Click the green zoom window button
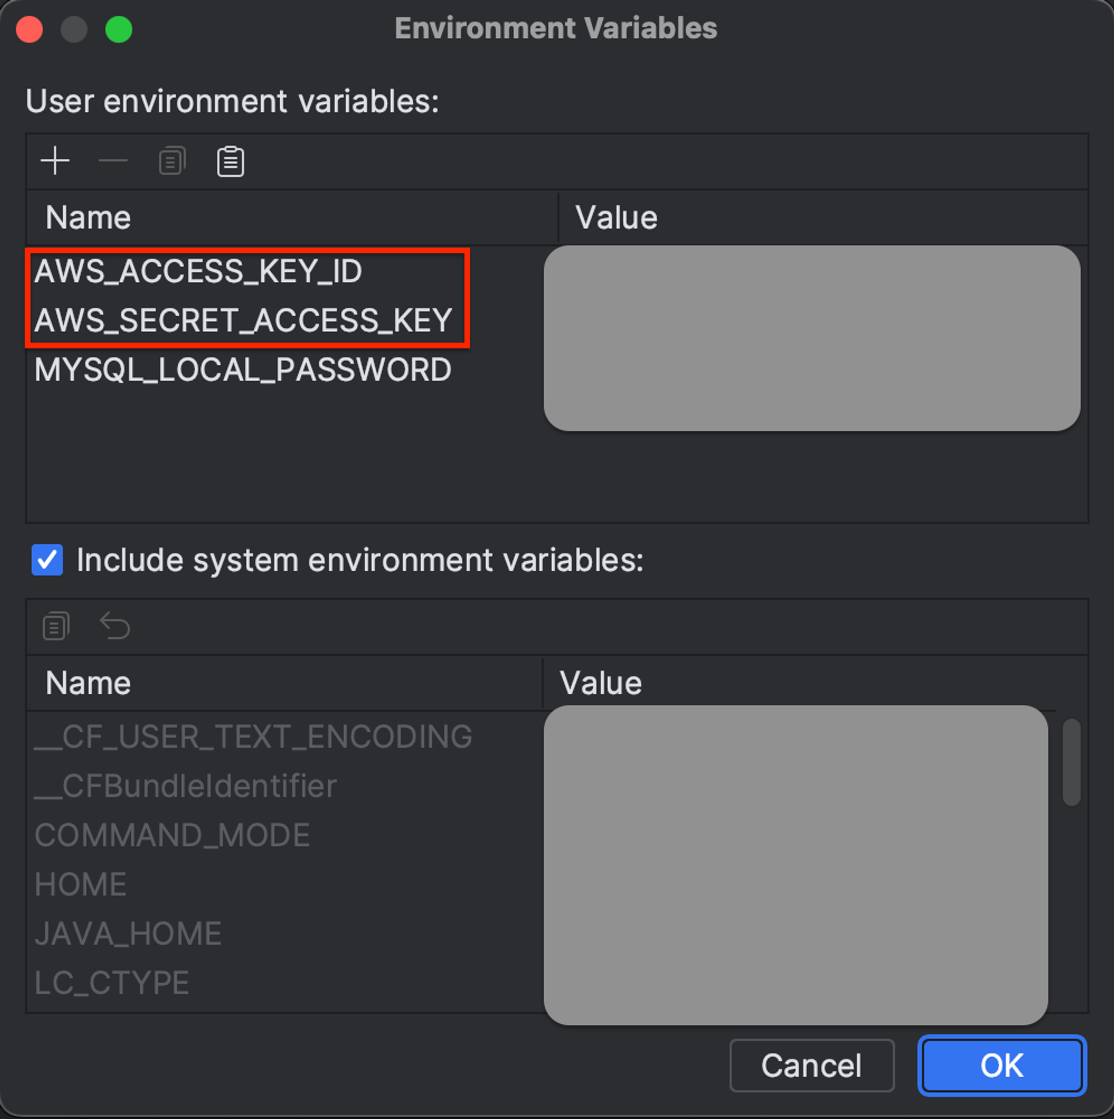 coord(119,30)
